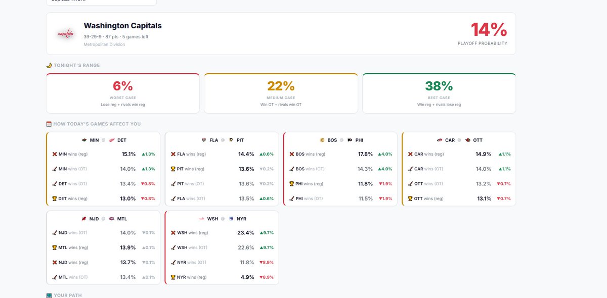
Task: Click the 'Lose reg + rivals win reg' caption
Action: 123,105
